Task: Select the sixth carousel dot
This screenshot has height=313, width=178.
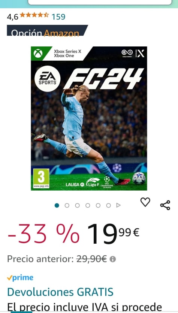Action: click(108, 205)
